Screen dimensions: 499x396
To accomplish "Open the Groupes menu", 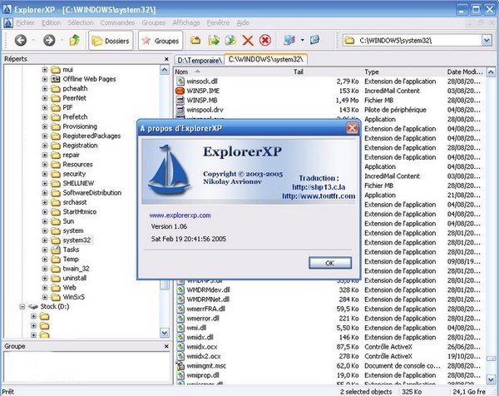I will (154, 22).
